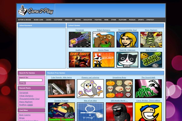Open the Board Game category
The height and width of the screenshot is (121, 182).
click(x=39, y=20)
